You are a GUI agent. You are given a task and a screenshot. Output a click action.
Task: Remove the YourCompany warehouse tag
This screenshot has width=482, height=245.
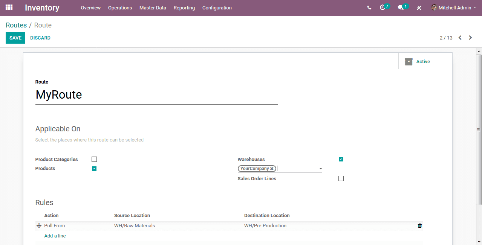272,169
